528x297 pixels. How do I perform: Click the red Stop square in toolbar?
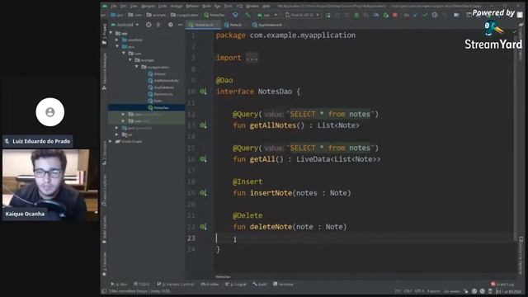(x=395, y=15)
